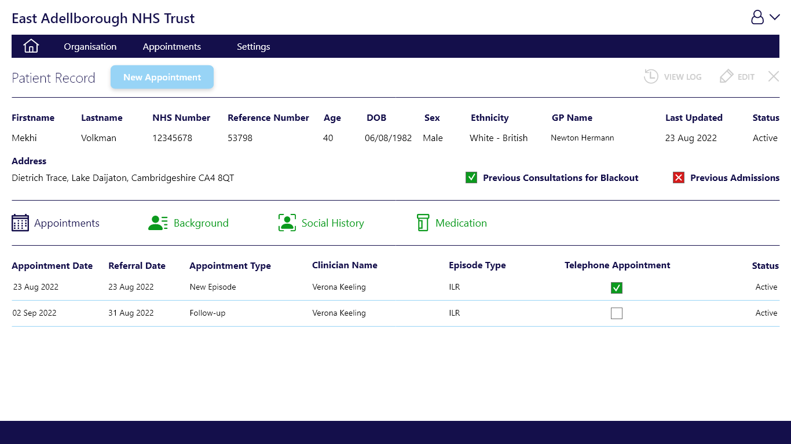Viewport: 791px width, 444px height.
Task: Open the Follow-up appointment row
Action: (x=207, y=313)
